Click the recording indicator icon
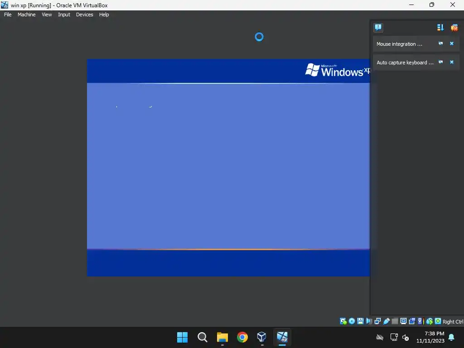Viewport: 464px width, 348px height. point(412,321)
